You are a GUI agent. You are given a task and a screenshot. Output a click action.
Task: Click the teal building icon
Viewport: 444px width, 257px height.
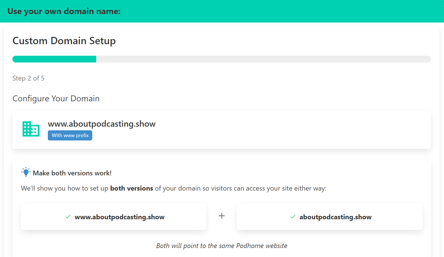[x=31, y=129]
